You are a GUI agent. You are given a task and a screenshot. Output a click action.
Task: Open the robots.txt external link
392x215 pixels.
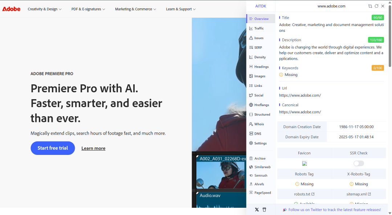304,194
